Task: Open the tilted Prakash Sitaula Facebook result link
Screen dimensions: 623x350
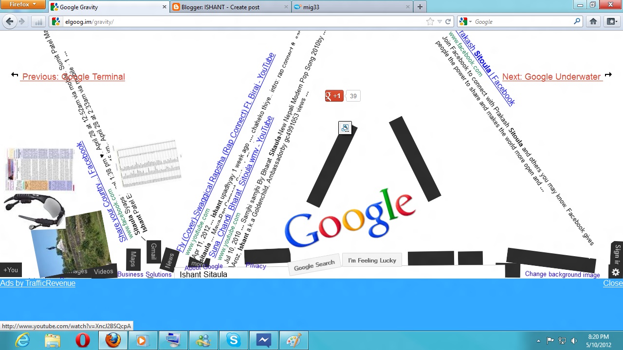Action: (486, 68)
